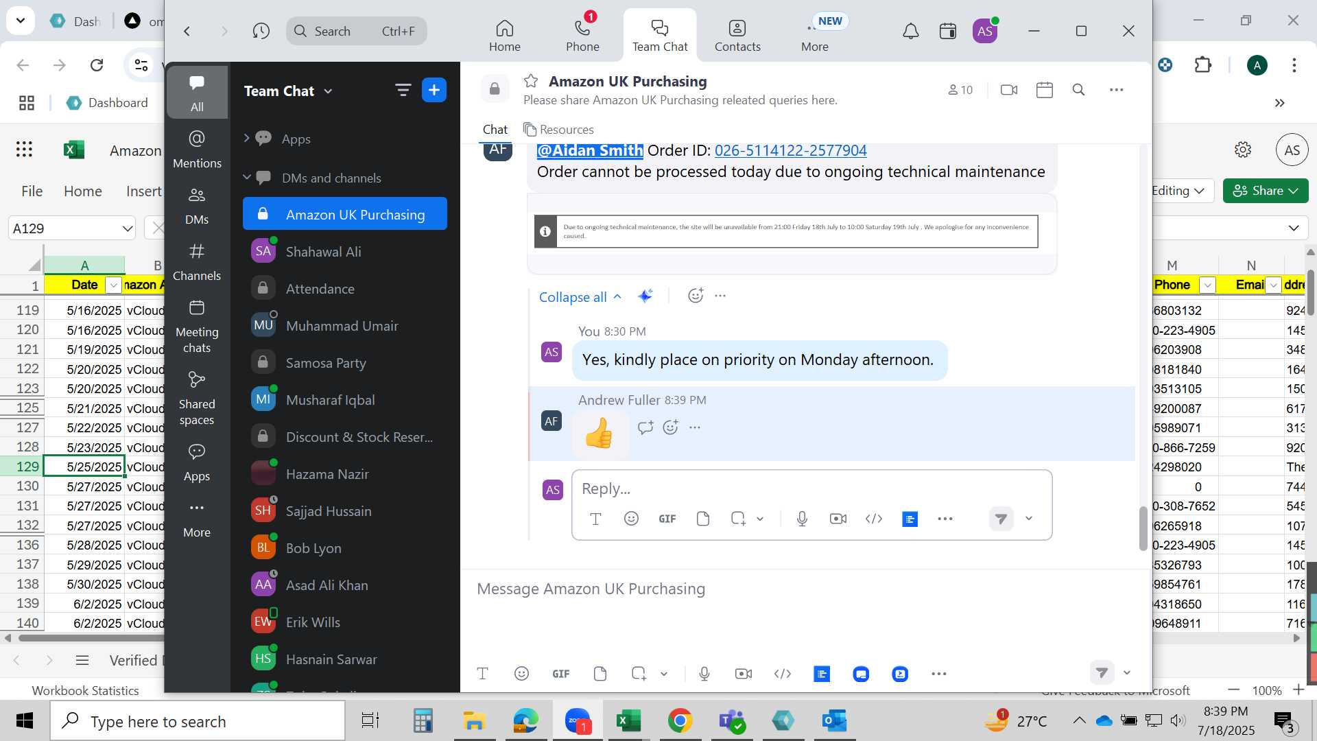Click the filter chats icon
Image resolution: width=1317 pixels, height=741 pixels.
coord(403,90)
